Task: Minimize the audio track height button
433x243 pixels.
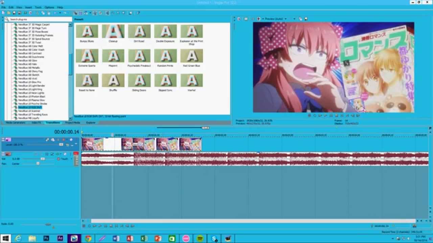Action: point(3,153)
